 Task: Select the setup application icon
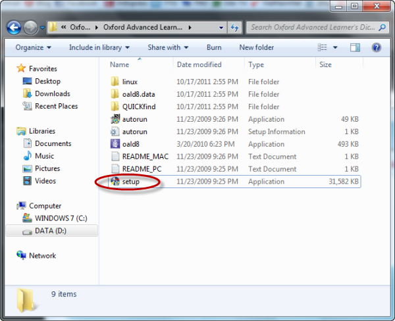pyautogui.click(x=115, y=182)
